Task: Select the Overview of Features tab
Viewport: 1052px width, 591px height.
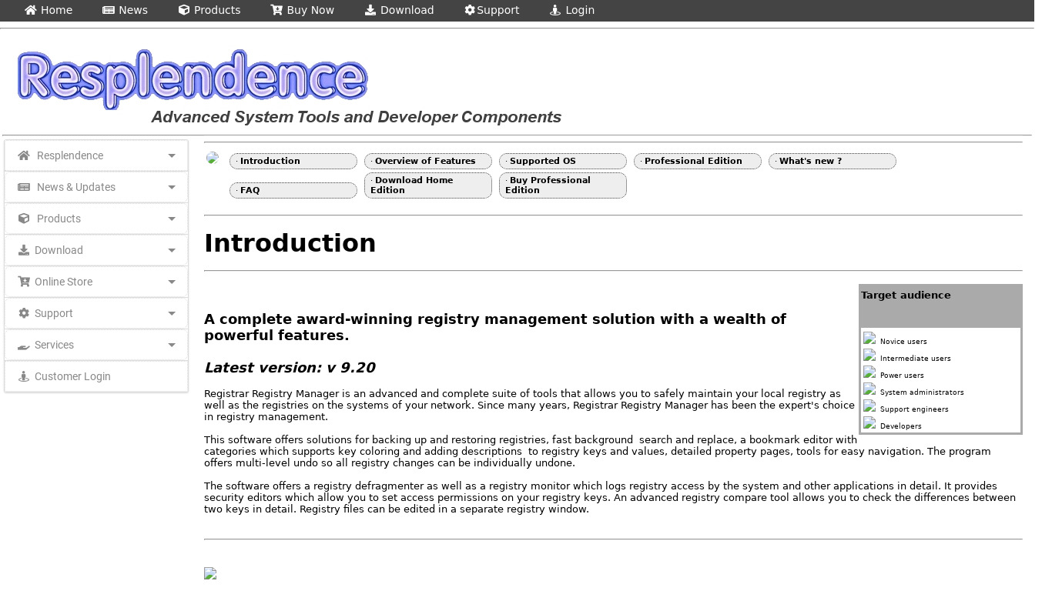Action: [428, 161]
